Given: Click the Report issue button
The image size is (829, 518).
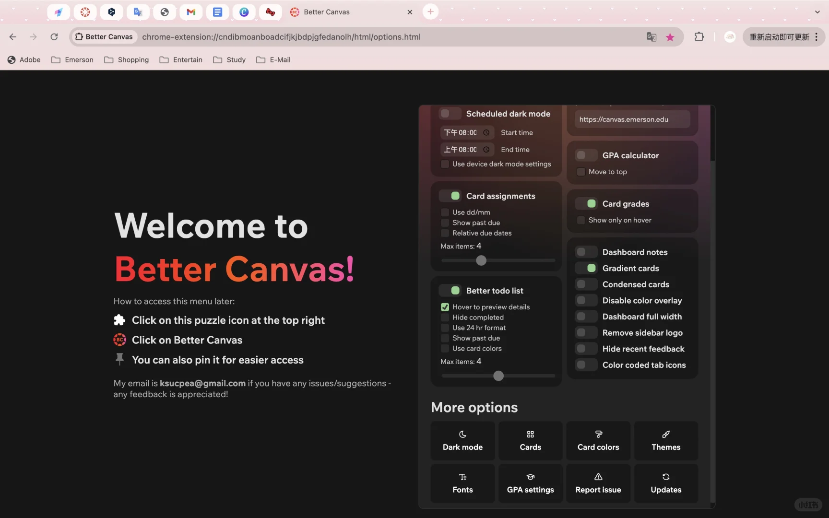Looking at the screenshot, I should click(598, 483).
